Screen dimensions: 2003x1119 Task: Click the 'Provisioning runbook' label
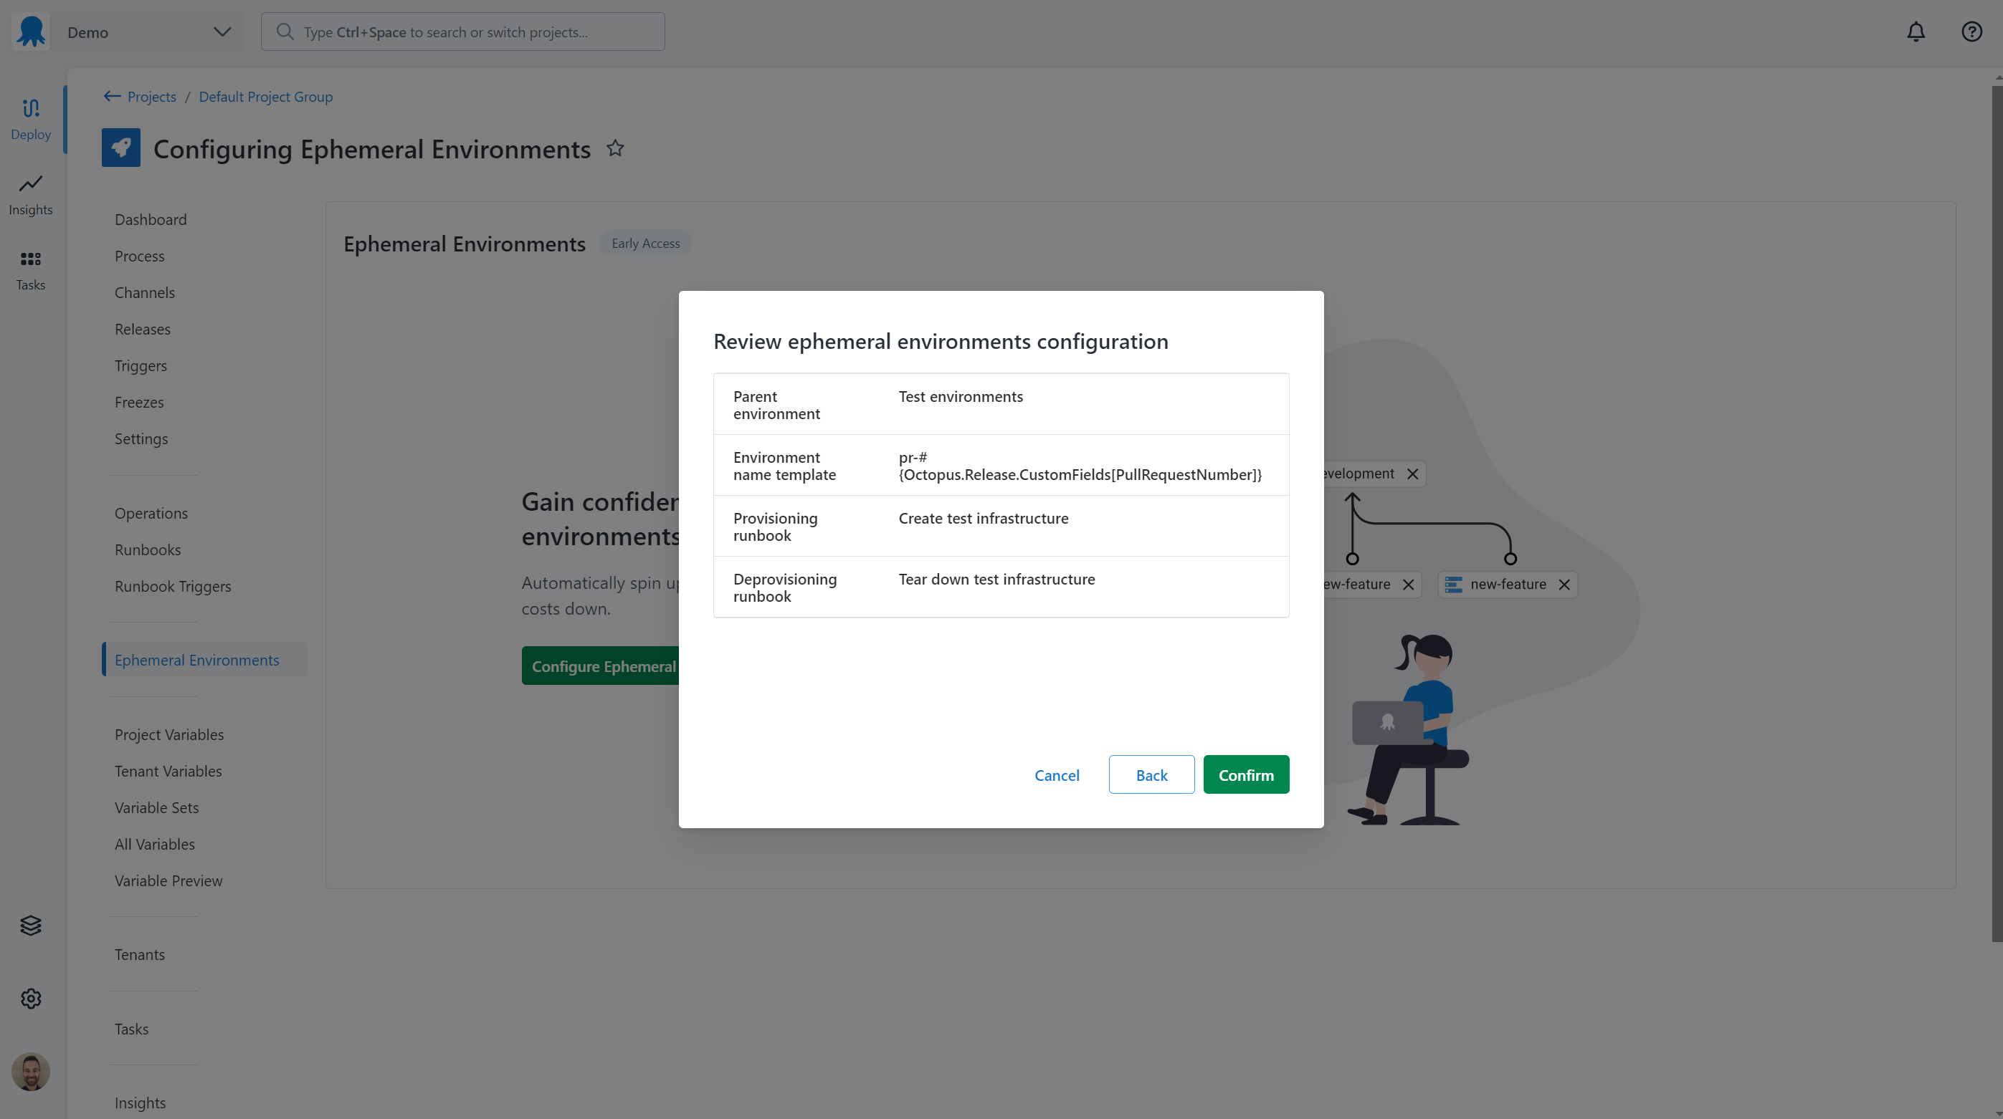[x=775, y=527]
